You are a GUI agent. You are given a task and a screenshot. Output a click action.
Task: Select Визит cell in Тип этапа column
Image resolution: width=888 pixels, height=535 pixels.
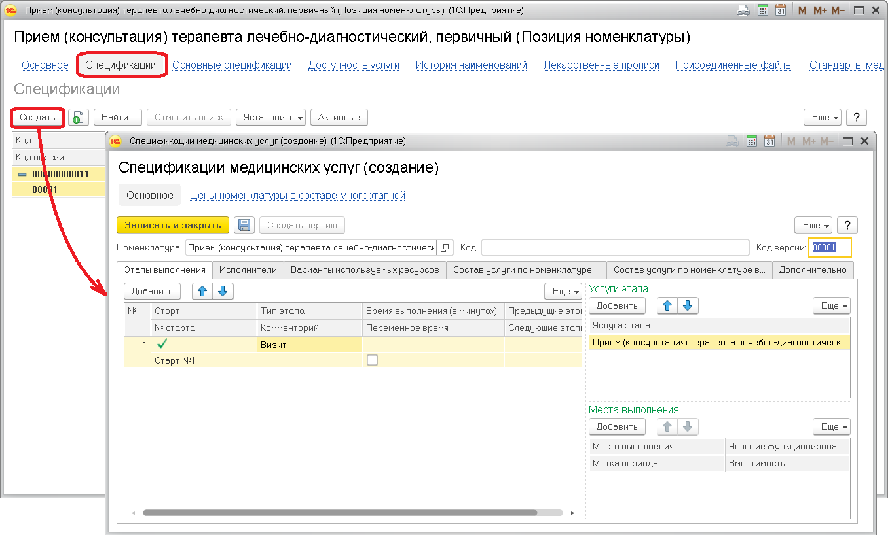310,344
